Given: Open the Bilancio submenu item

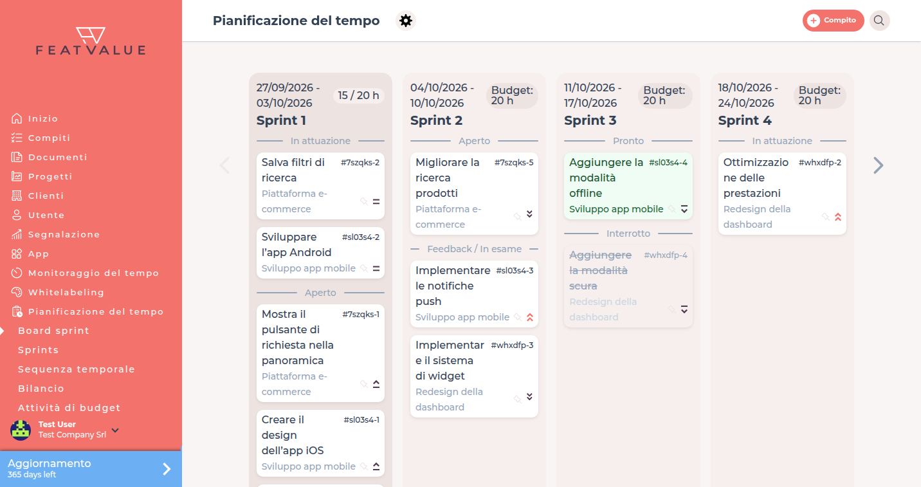Looking at the screenshot, I should click(41, 389).
